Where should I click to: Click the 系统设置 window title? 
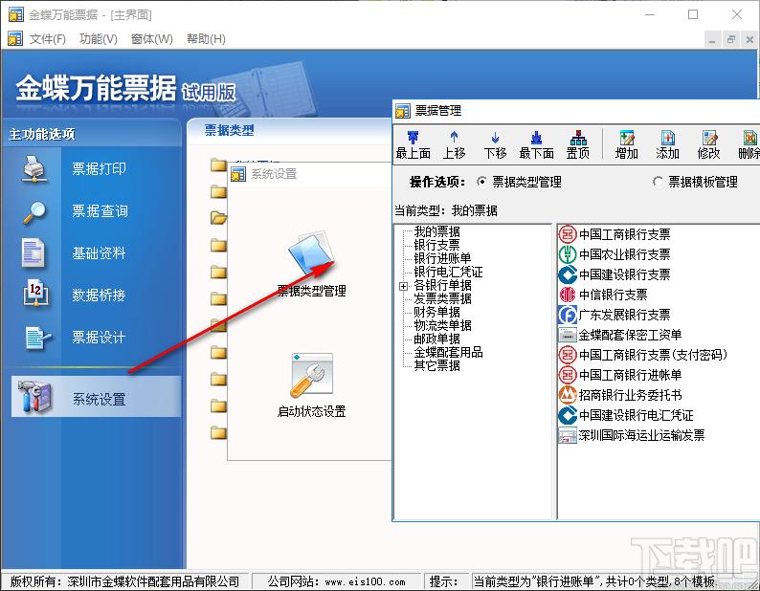point(274,173)
